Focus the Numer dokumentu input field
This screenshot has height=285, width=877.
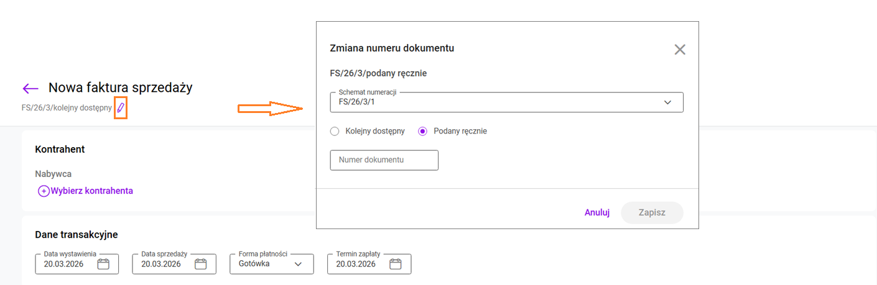pyautogui.click(x=384, y=160)
